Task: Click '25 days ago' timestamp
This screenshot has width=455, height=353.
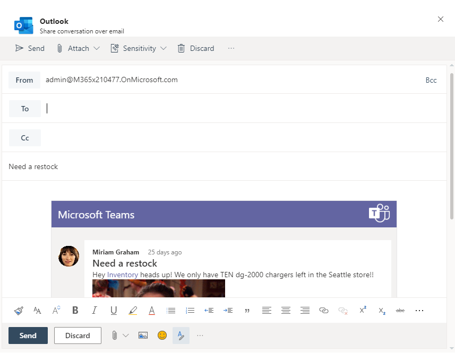Action: point(165,252)
